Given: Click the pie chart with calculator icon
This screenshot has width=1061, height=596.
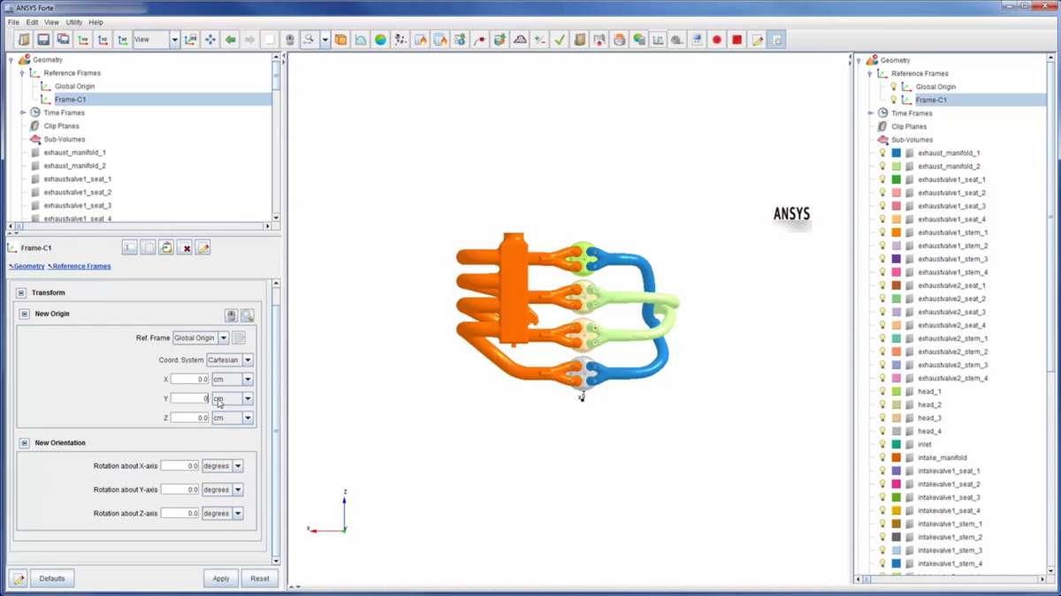Looking at the screenshot, I should pyautogui.click(x=639, y=40).
